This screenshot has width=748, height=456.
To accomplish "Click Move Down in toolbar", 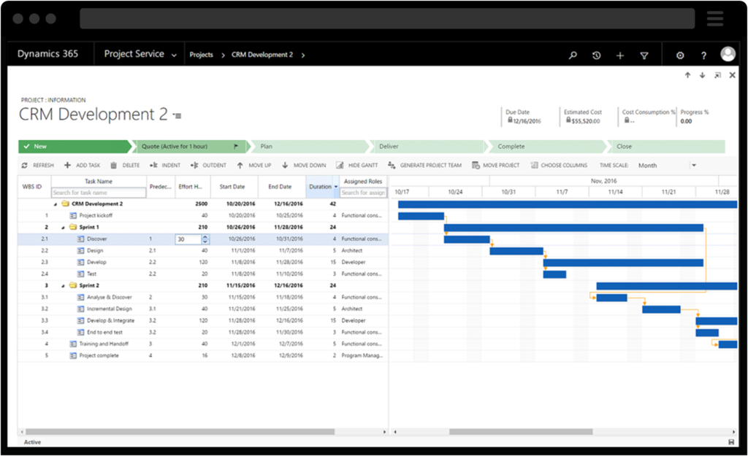I will [x=303, y=166].
